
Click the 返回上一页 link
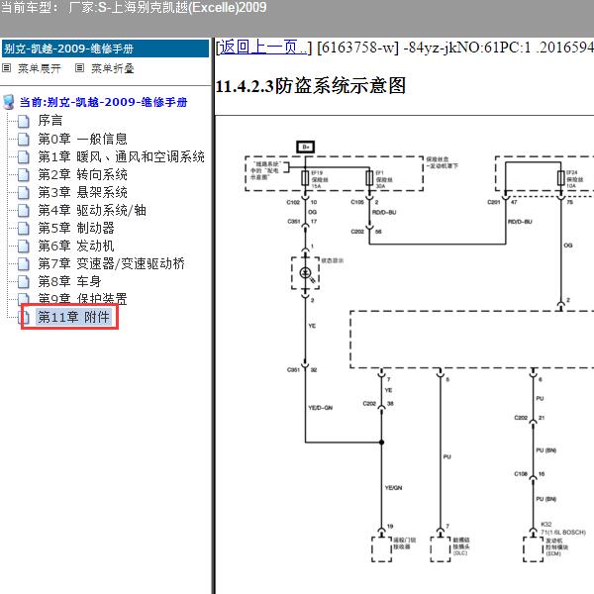(262, 48)
